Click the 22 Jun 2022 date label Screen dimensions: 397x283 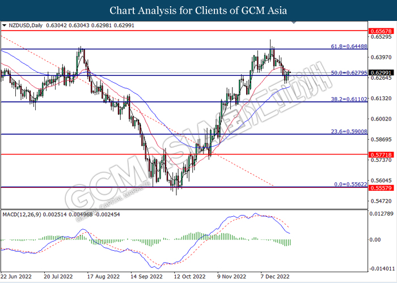click(x=16, y=277)
